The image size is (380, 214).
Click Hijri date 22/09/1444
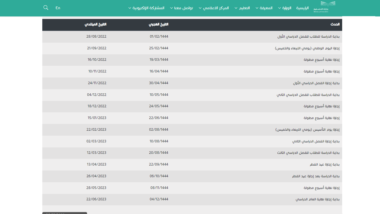point(159,164)
